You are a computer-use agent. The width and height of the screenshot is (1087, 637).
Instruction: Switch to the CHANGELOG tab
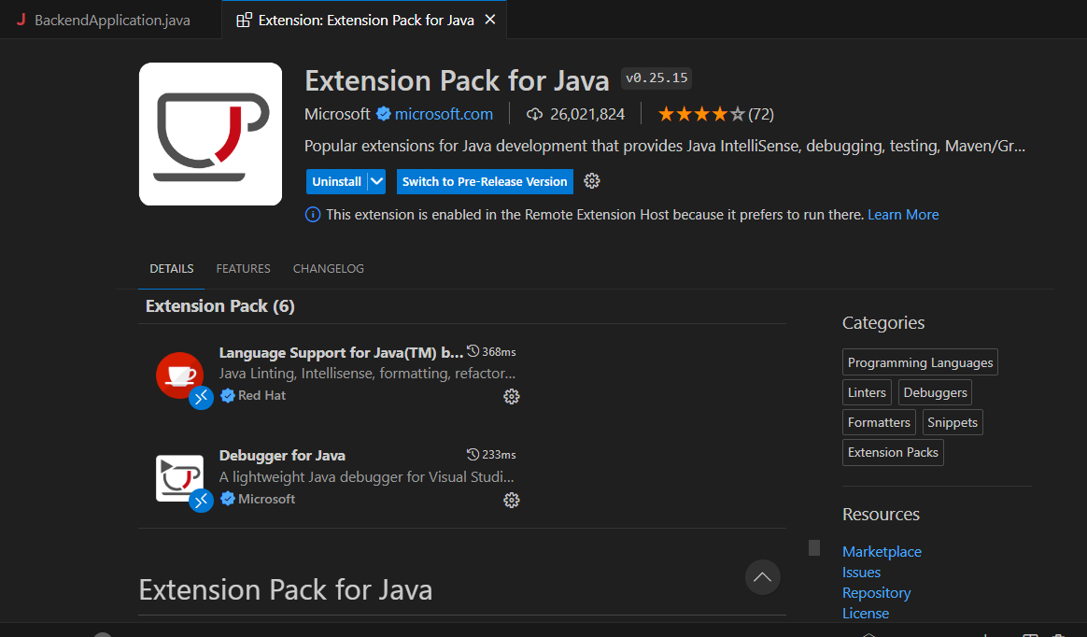[x=329, y=269]
